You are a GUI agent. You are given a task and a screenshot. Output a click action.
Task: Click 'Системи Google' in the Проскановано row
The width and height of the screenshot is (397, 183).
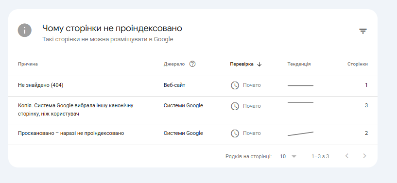[x=183, y=133]
